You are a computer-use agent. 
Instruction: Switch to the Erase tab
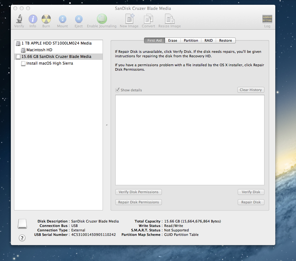[173, 40]
